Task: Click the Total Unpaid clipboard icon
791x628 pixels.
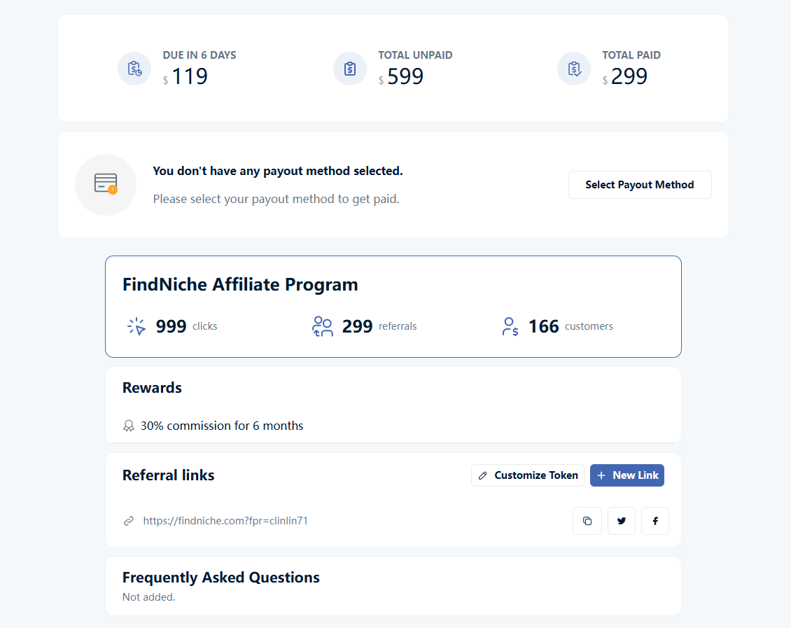Action: tap(349, 69)
